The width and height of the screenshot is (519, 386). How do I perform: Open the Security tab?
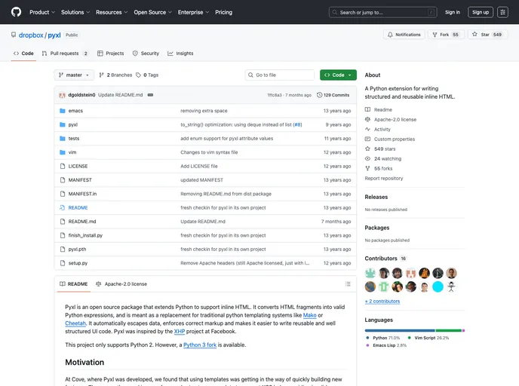point(146,54)
